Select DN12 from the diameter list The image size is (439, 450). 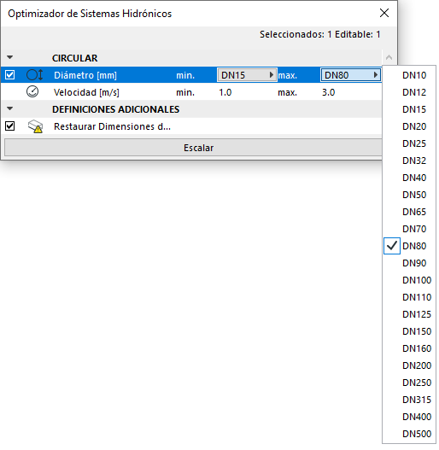point(409,92)
